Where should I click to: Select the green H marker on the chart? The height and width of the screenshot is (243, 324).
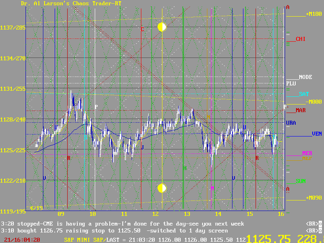point(185,168)
